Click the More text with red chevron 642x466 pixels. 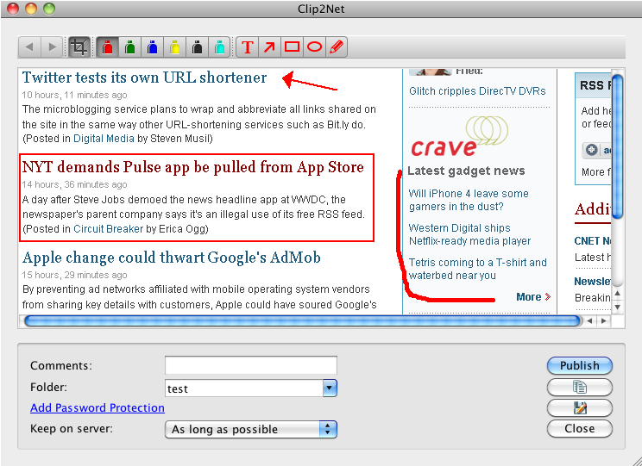[533, 297]
